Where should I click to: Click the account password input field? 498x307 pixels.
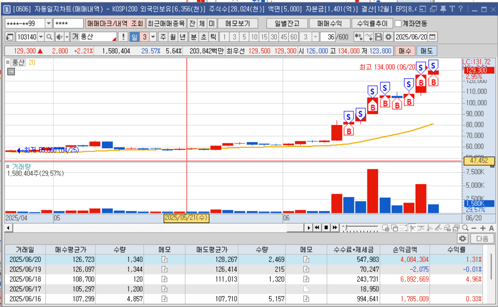coord(68,24)
